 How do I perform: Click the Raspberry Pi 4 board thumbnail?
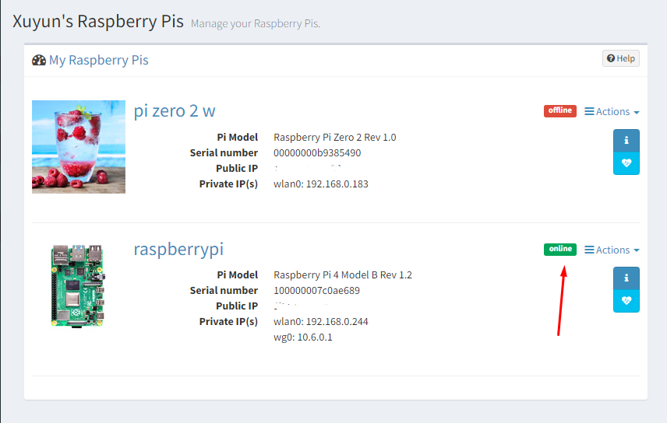click(78, 285)
